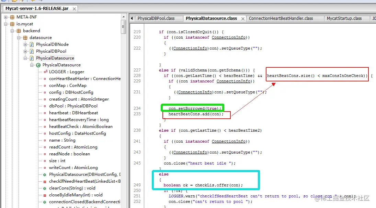Screen dimensions: 376x208
Task: Click the name String field icon
Action: 45,140
